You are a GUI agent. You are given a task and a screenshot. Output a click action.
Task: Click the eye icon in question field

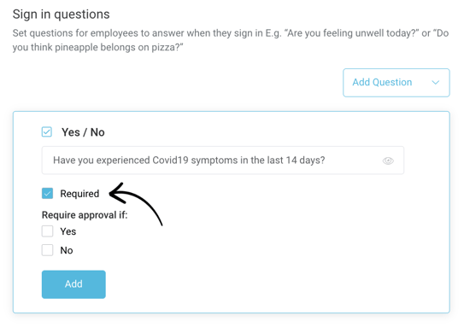click(x=388, y=161)
